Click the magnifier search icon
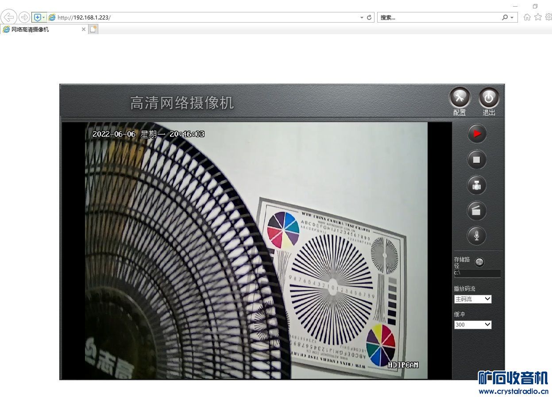This screenshot has width=552, height=397. tap(505, 17)
